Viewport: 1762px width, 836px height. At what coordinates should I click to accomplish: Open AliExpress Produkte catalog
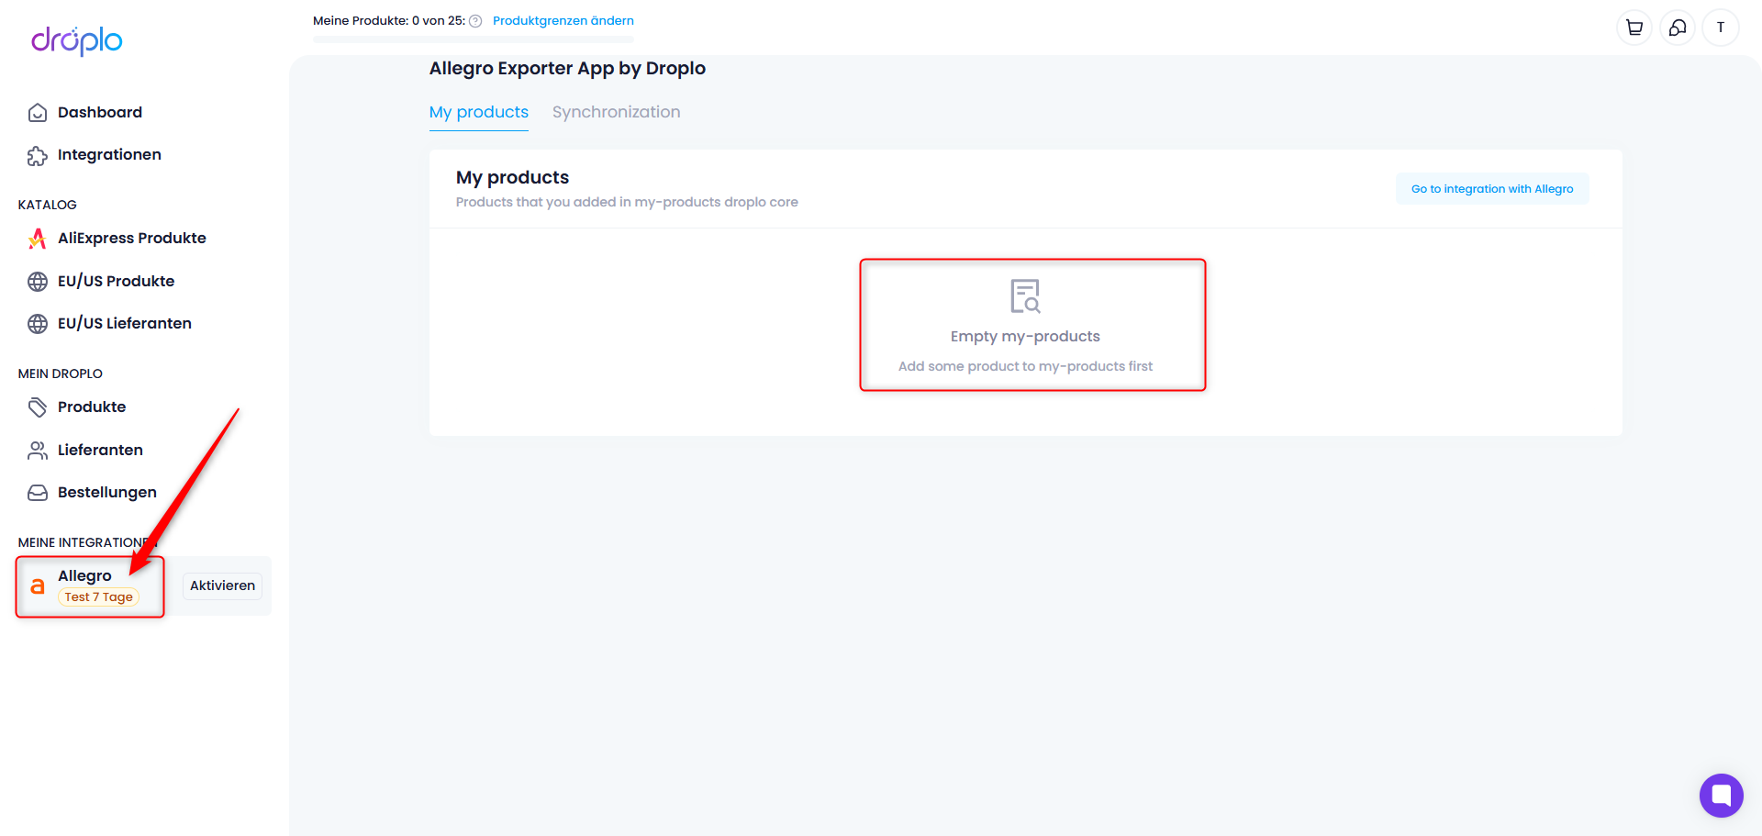point(132,238)
